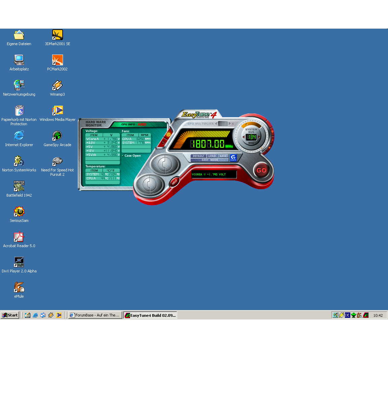
Task: Launch Winamp from quick launch bar
Action: (51, 315)
